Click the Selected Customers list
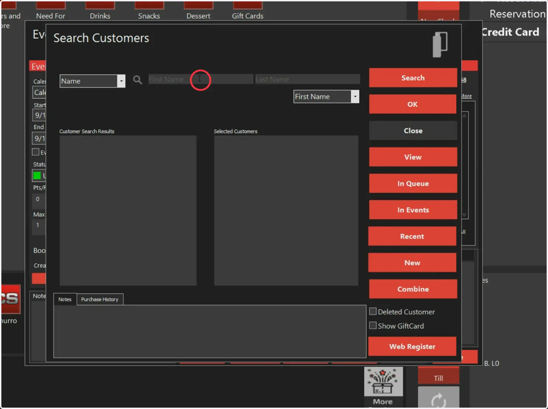This screenshot has width=548, height=409. pyautogui.click(x=286, y=210)
